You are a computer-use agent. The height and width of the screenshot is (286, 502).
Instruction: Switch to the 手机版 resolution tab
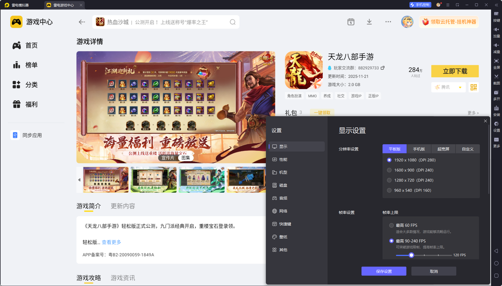coord(419,149)
